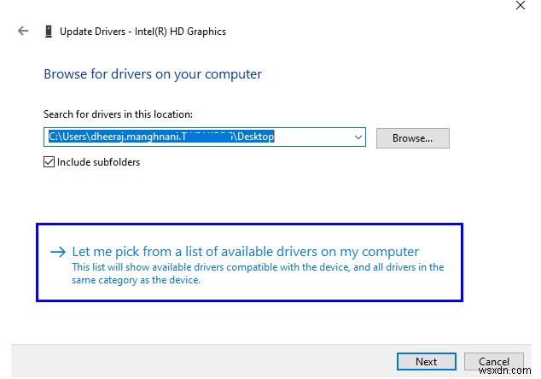Expand the driver location dropdown arrow
Image resolution: width=541 pixels, height=379 pixels.
click(x=358, y=137)
